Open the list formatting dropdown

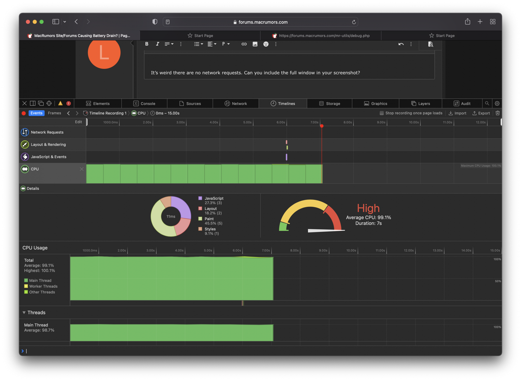199,44
